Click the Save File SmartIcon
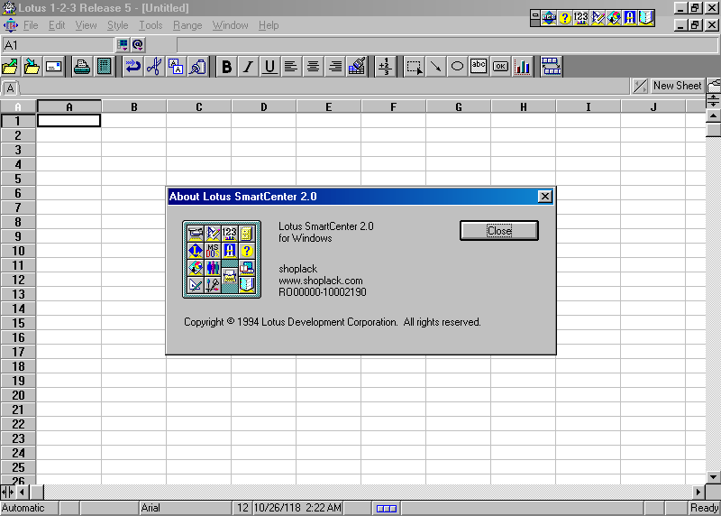721x516 pixels. click(32, 67)
